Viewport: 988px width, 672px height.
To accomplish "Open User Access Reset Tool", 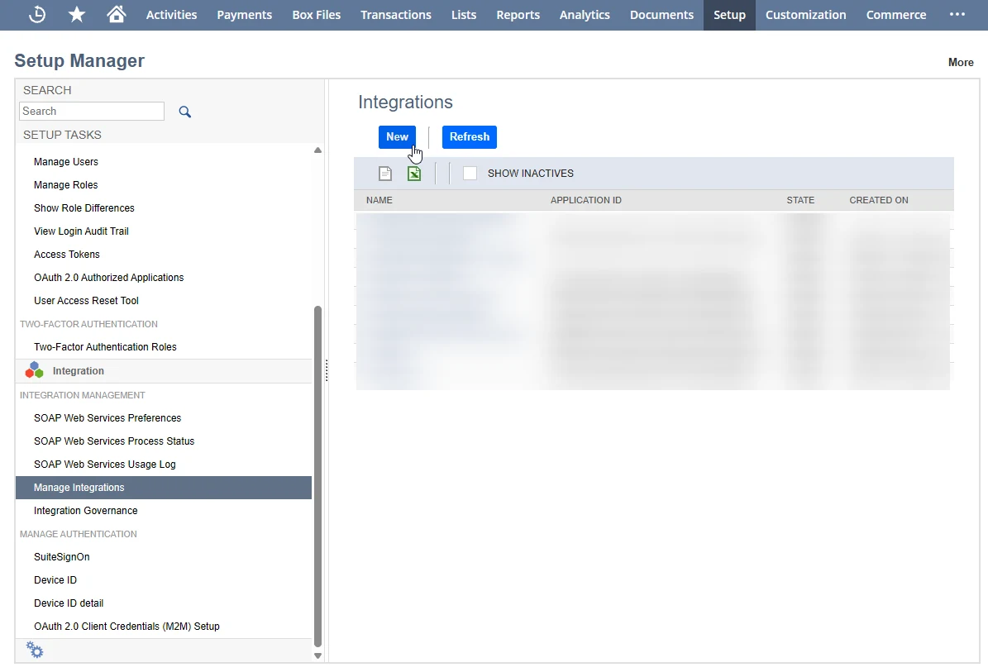I will [86, 300].
